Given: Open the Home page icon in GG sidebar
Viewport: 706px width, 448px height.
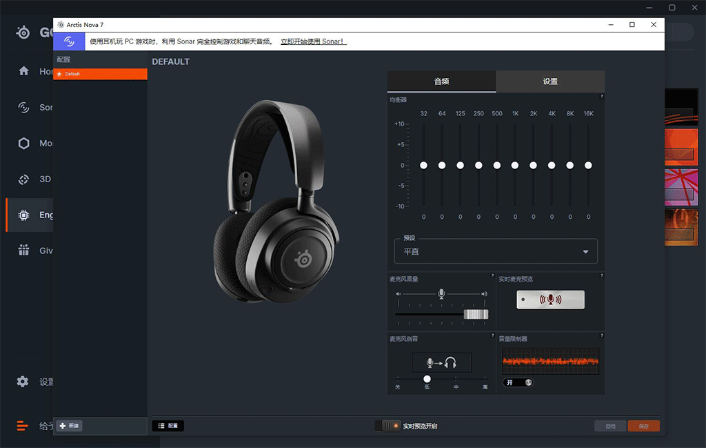Looking at the screenshot, I should click(x=23, y=71).
